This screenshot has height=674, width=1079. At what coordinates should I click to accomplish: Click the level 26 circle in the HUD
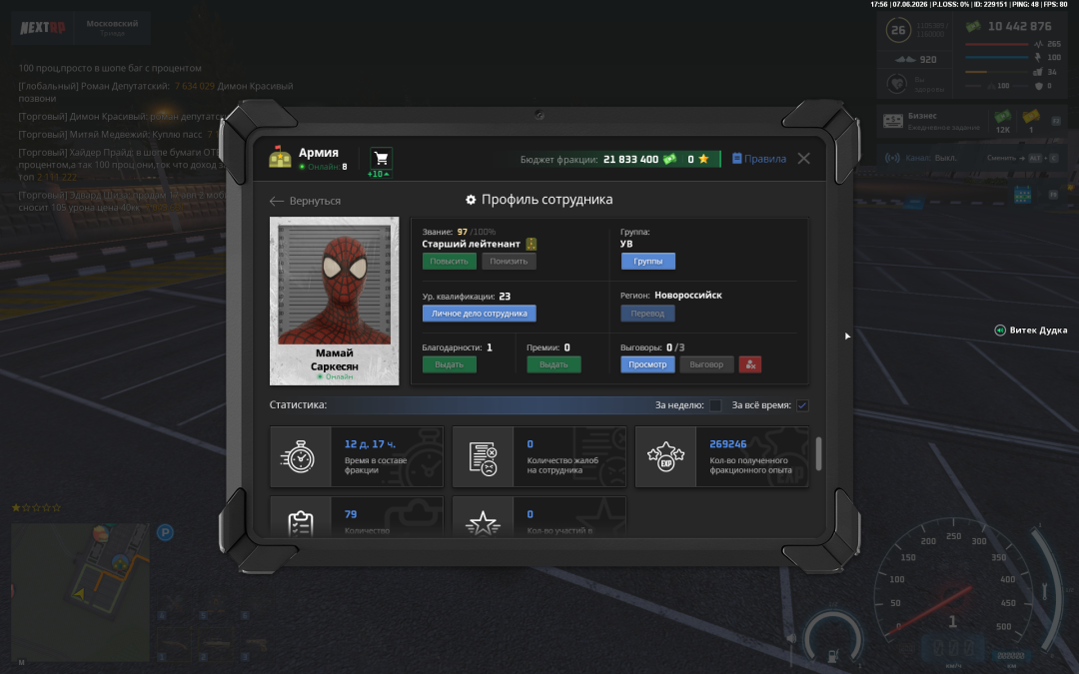[898, 30]
